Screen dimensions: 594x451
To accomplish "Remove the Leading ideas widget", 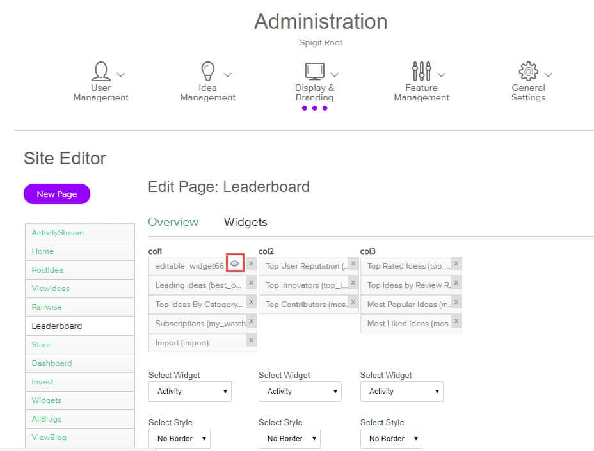I will coord(251,283).
